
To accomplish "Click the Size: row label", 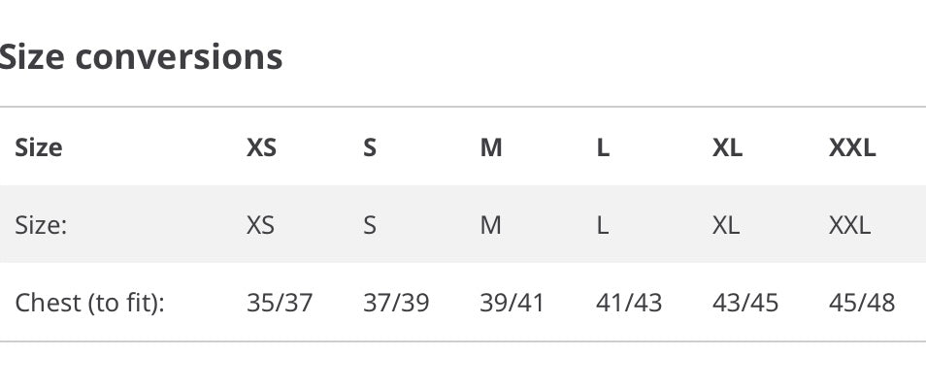I will pyautogui.click(x=41, y=226).
